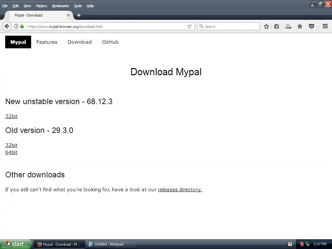Show bookmarks list icon in toolbar

coord(277,27)
